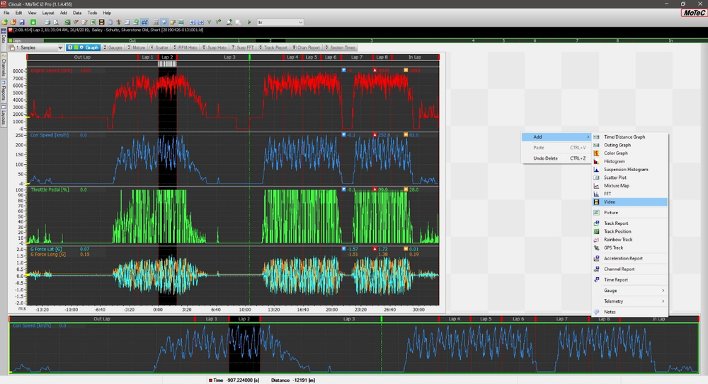Pick Mixture Map from submenu

[x=630, y=185]
